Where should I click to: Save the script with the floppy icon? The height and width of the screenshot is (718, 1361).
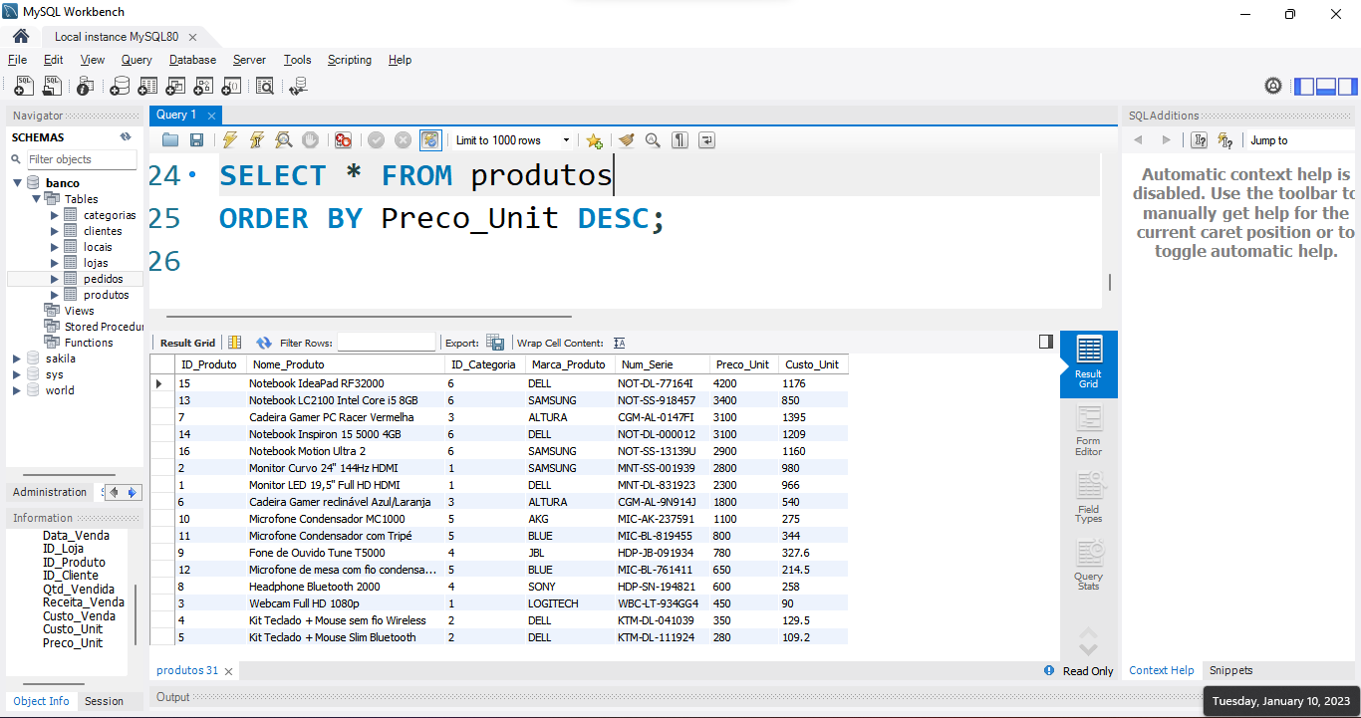pyautogui.click(x=196, y=140)
